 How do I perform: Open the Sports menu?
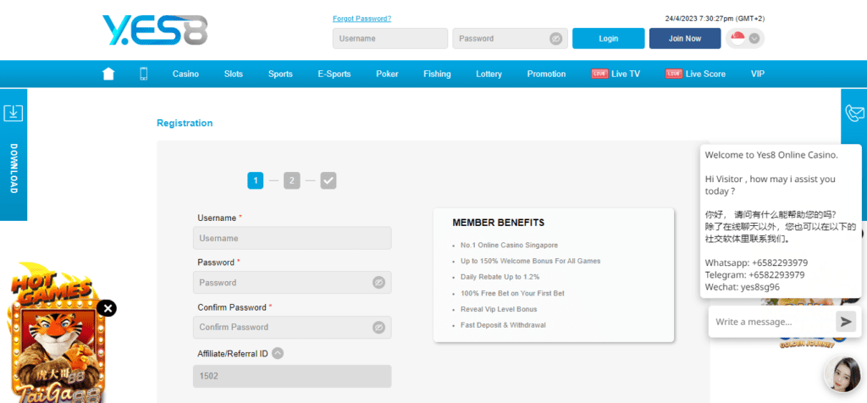coord(280,74)
